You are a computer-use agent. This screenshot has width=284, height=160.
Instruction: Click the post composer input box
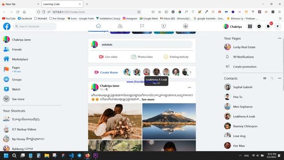click(x=146, y=44)
